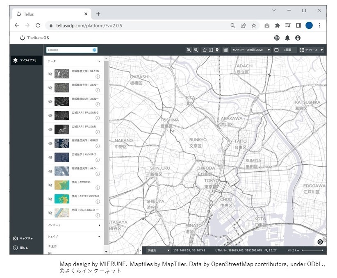
Task: Select the Tellus browser tab
Action: (x=52, y=14)
